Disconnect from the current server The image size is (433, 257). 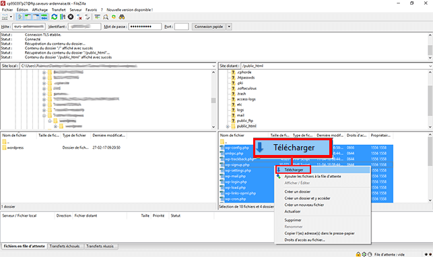pos(79,17)
